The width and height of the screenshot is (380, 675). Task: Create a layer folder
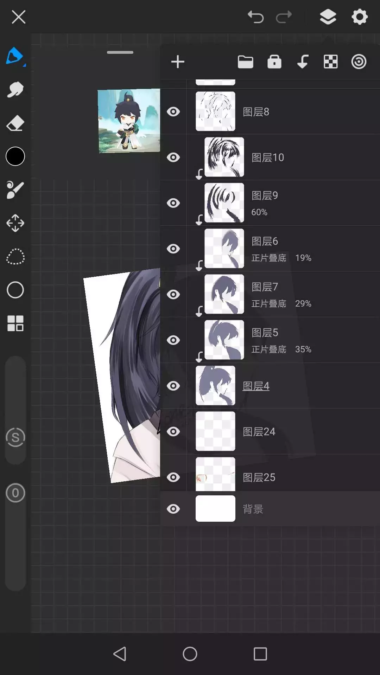[x=246, y=62]
